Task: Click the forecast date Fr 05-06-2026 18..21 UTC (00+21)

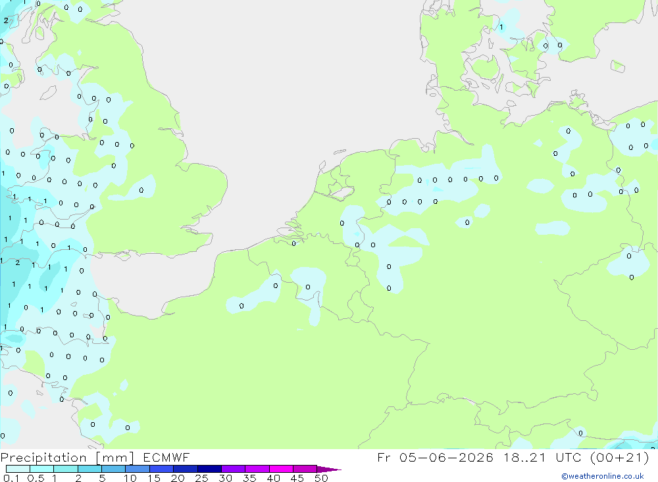Action: pyautogui.click(x=513, y=457)
